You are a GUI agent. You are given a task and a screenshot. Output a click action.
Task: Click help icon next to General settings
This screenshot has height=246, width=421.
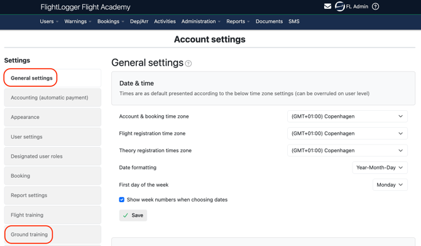tap(189, 64)
